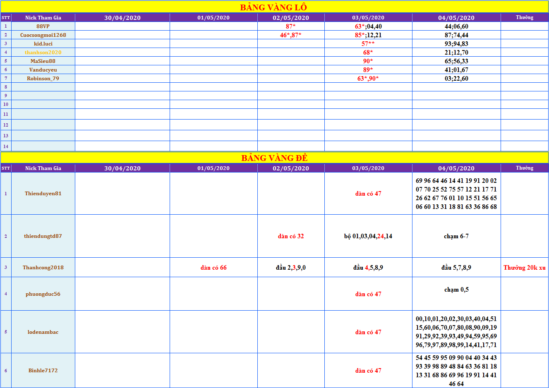Select cell '93;94,83'
Viewport: 549px width, 388px height.
point(456,43)
